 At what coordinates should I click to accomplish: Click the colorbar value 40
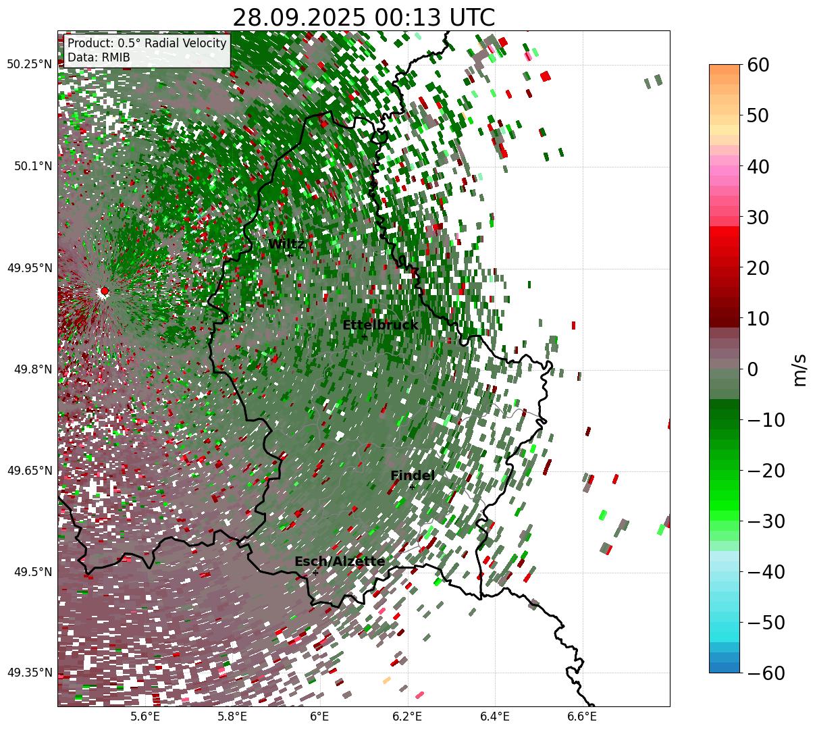point(757,166)
